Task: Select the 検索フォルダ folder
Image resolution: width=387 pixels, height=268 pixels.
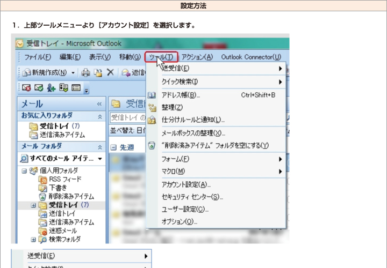Action: coord(60,239)
